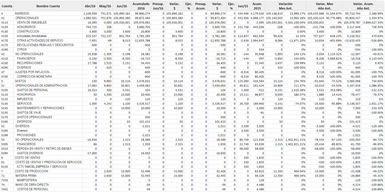
Task: Click the Presup. Jun/16 header
Action: [158, 6]
